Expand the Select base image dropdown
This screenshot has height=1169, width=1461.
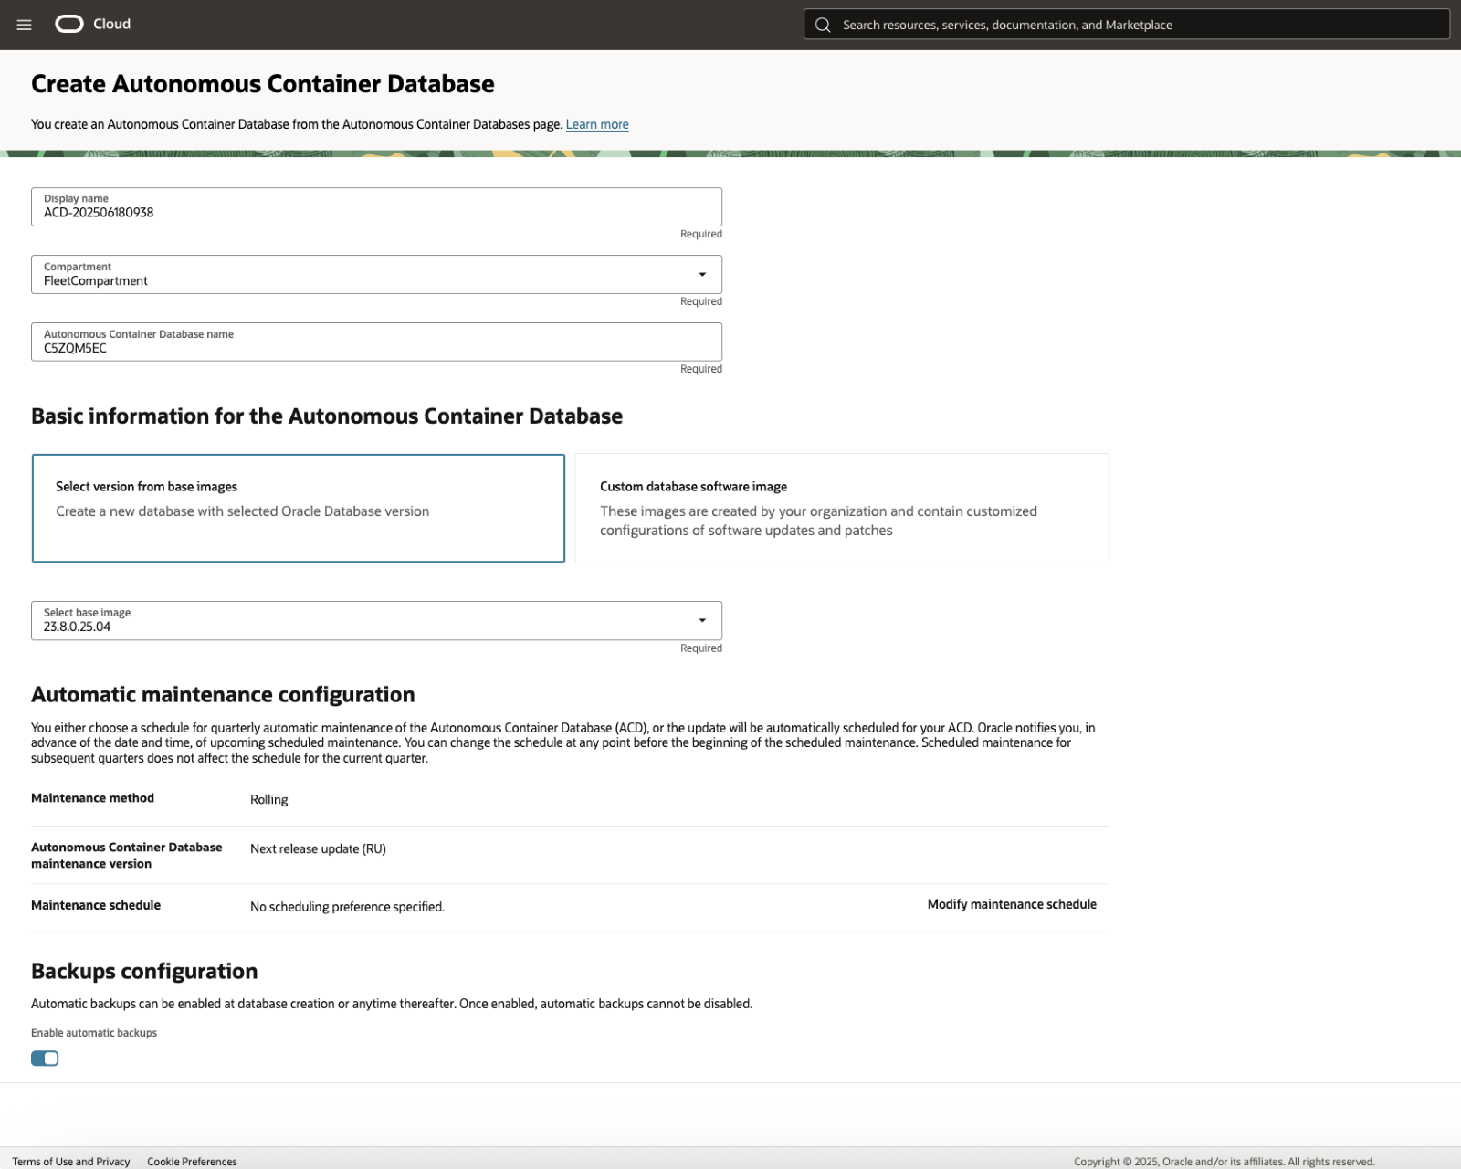(376, 621)
